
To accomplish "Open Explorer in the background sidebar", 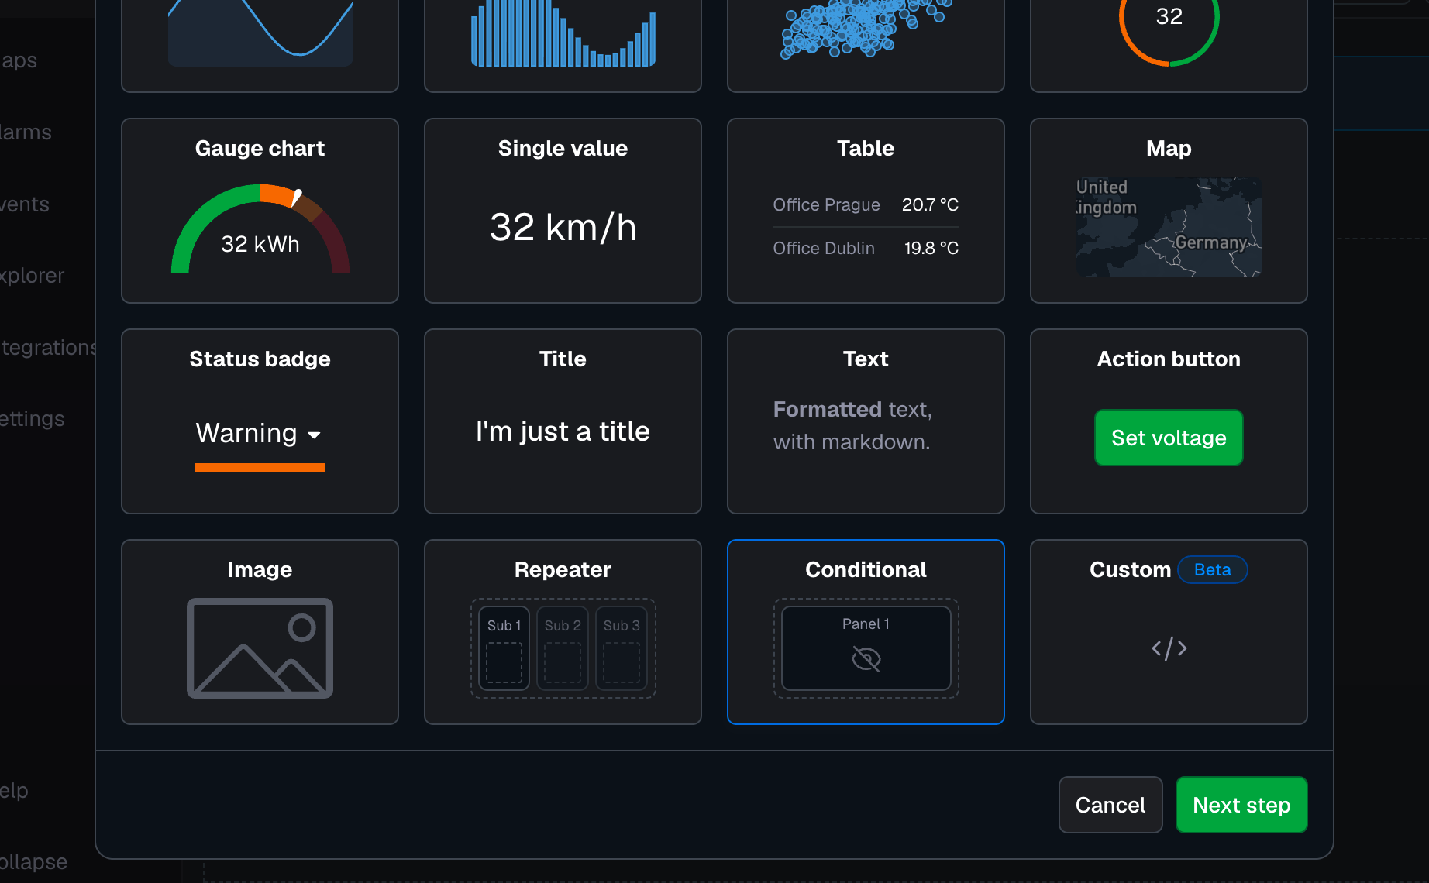I will tap(32, 276).
